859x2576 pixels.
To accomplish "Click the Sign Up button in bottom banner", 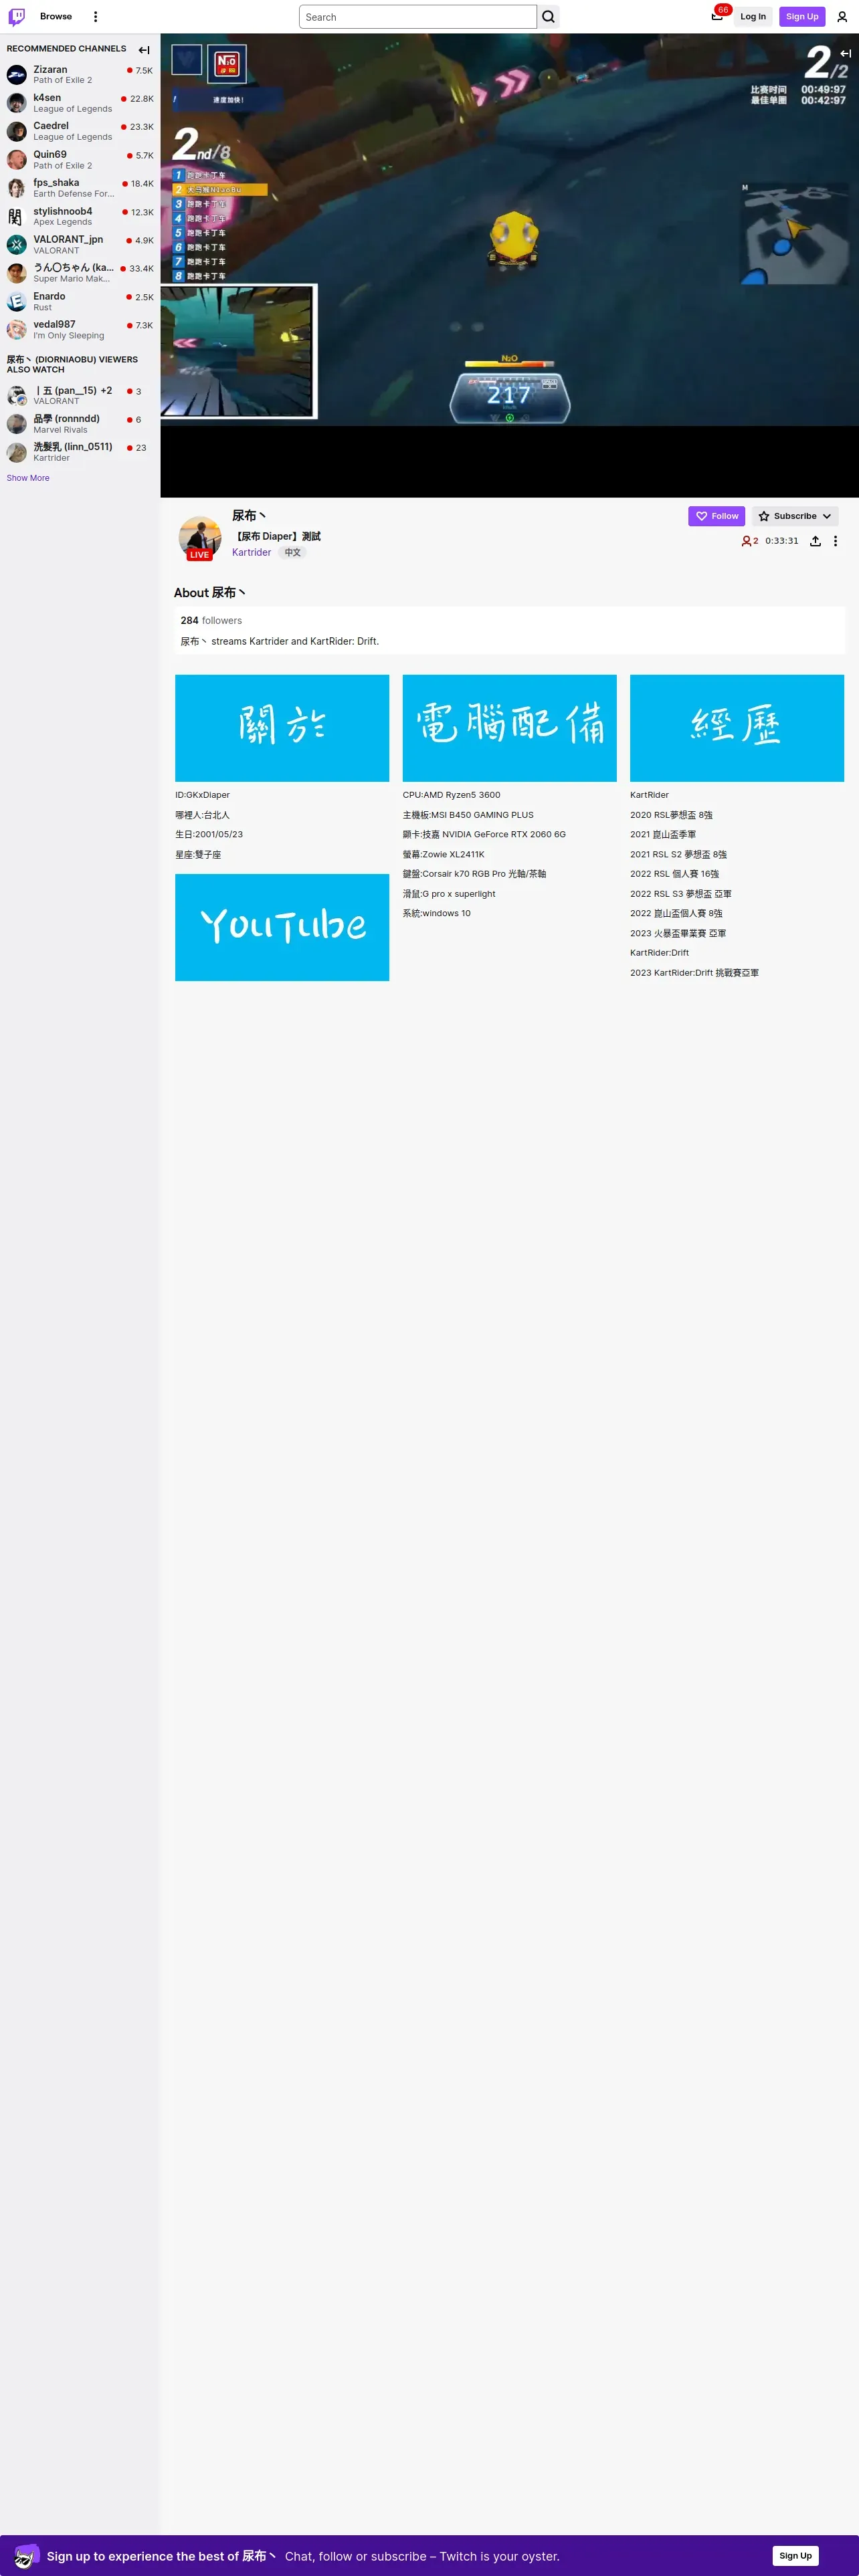I will tap(796, 2555).
